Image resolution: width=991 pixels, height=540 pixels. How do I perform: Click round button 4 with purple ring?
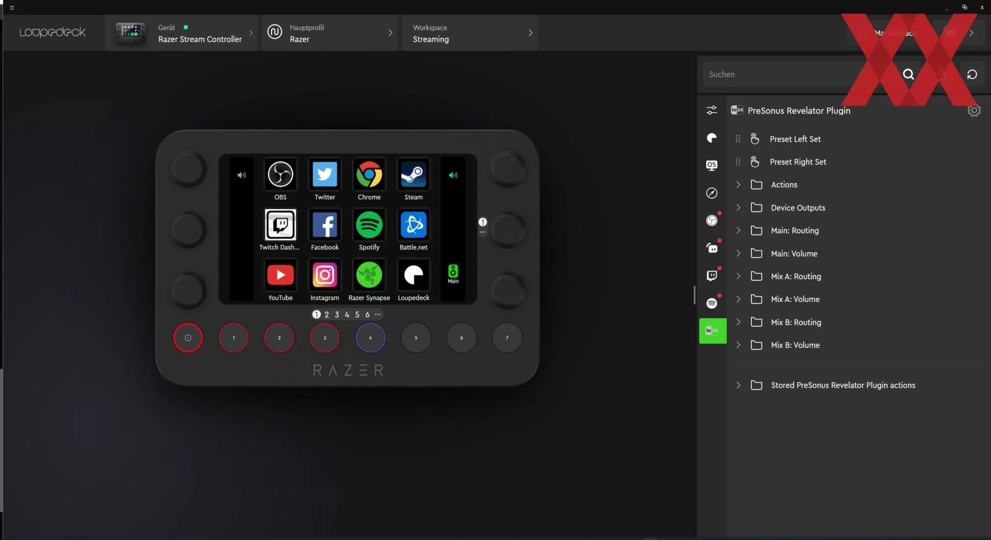click(370, 338)
